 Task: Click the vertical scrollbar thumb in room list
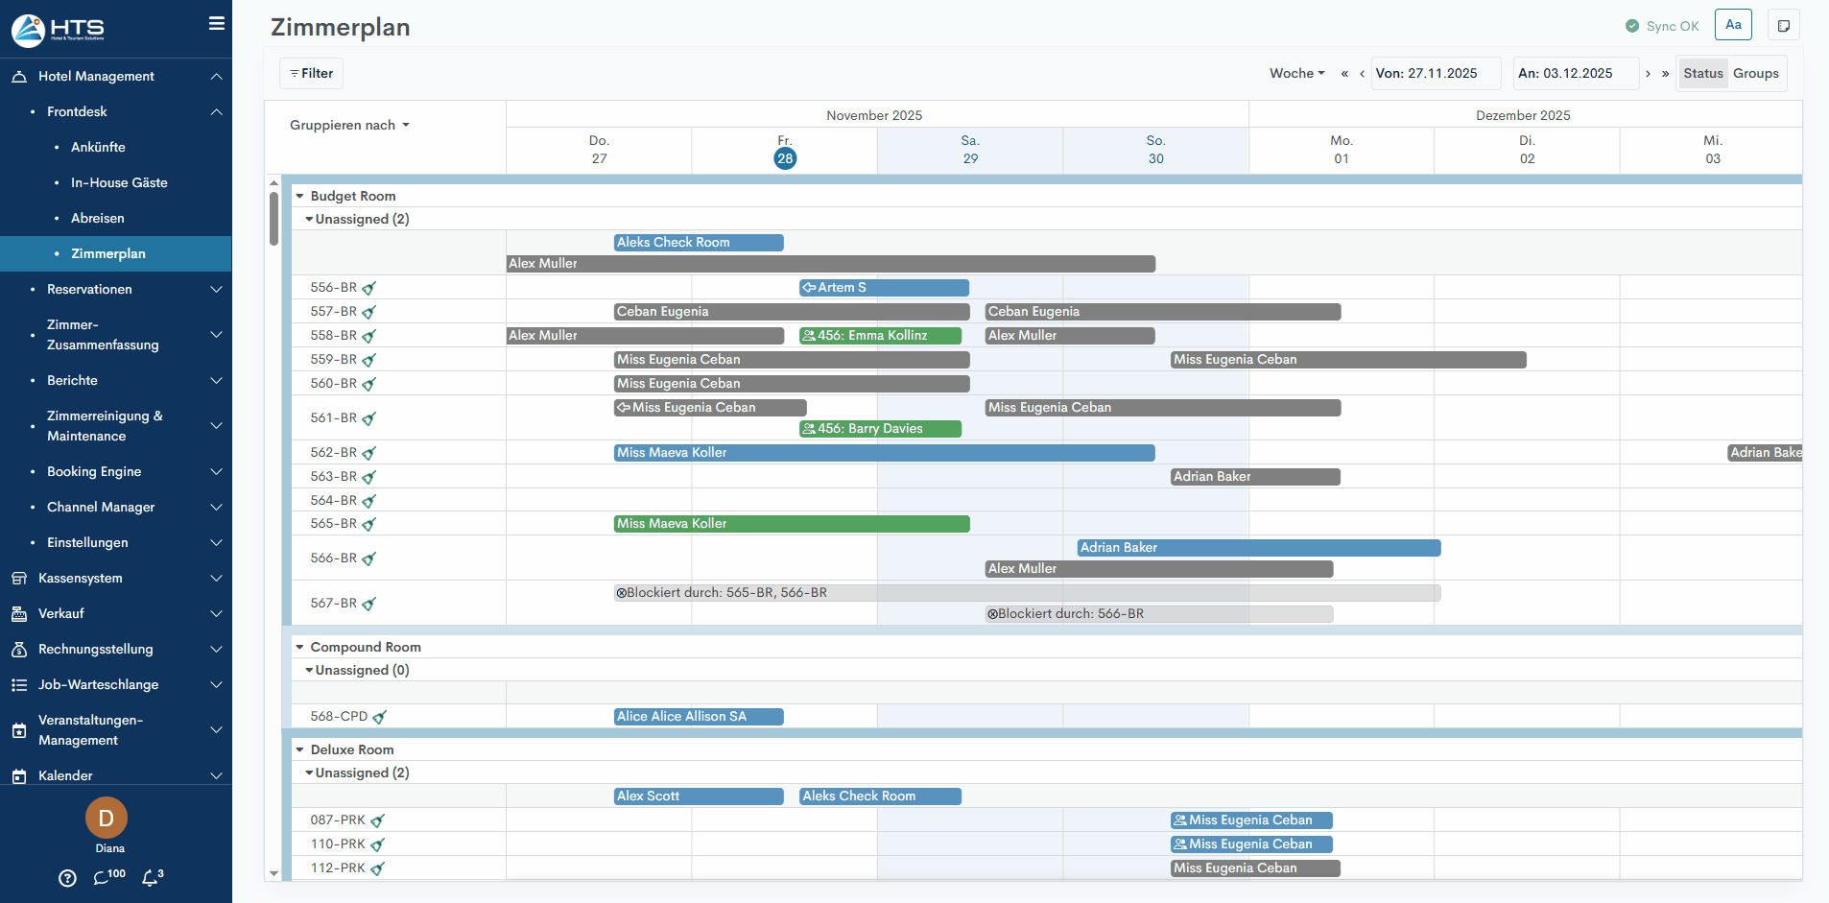[x=273, y=218]
